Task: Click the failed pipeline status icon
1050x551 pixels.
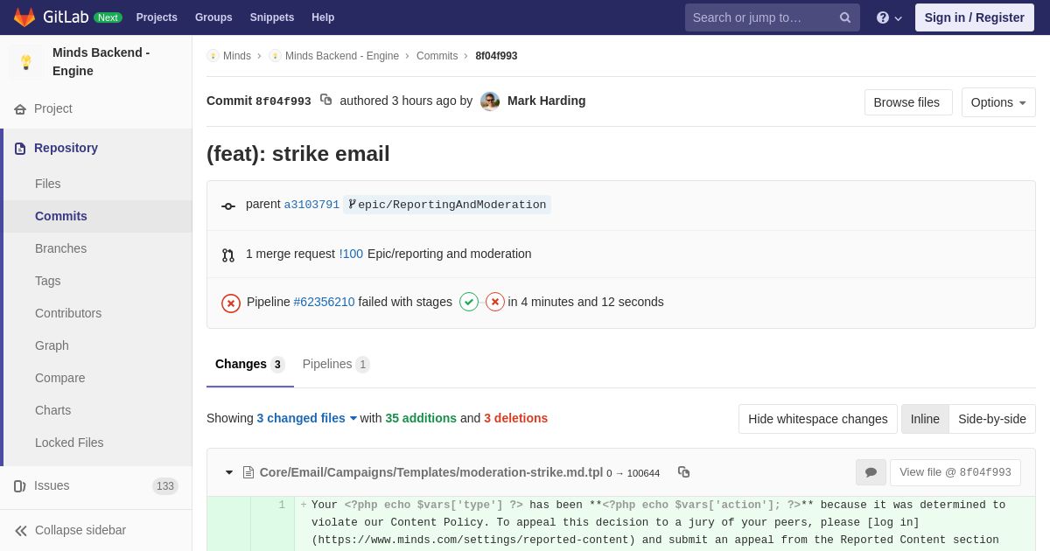Action: pos(231,303)
